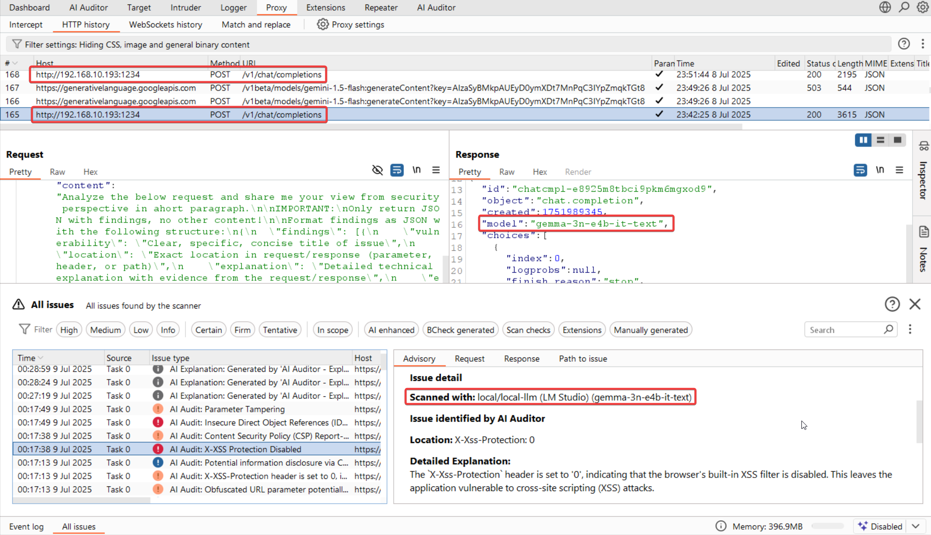This screenshot has width=931, height=535.
Task: Toggle Scan checks filter
Action: click(528, 330)
